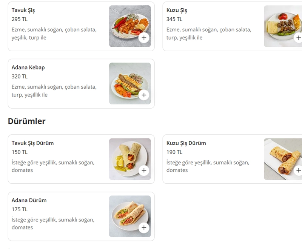Click the Adana Dürüm item title
The width and height of the screenshot is (302, 249).
coord(29,200)
